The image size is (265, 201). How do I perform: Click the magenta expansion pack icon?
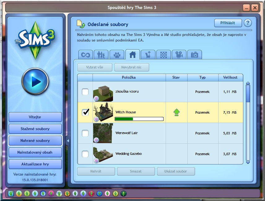[x=51, y=194]
